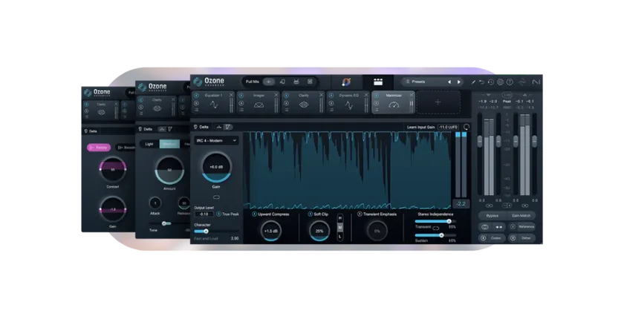The width and height of the screenshot is (624, 319).
Task: Remove the Imager module
Action: (x=276, y=96)
